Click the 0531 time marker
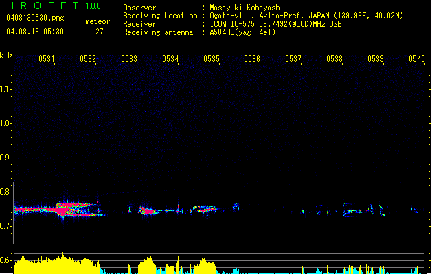 click(47, 59)
